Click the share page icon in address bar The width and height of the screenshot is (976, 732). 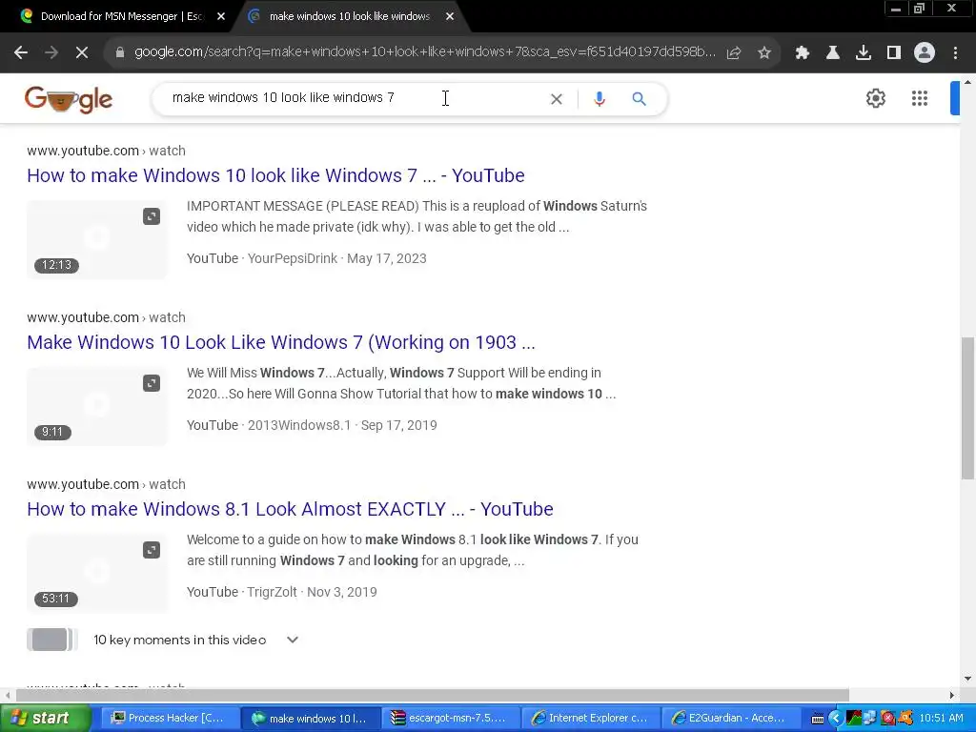click(734, 53)
